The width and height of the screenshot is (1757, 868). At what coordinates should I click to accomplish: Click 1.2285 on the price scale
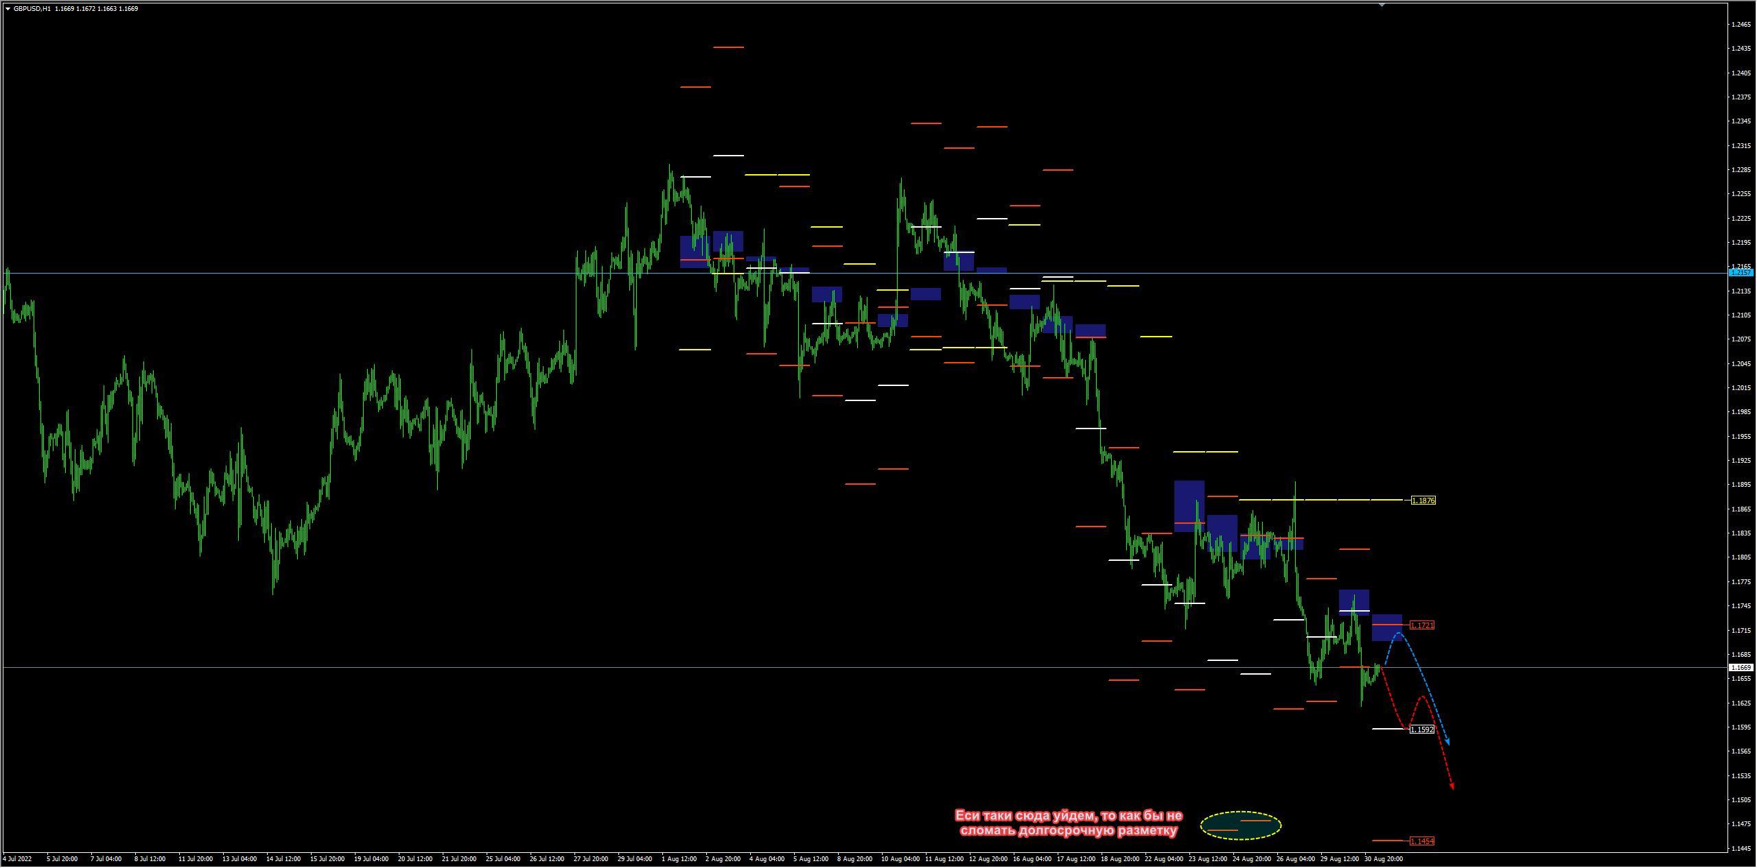click(1741, 170)
